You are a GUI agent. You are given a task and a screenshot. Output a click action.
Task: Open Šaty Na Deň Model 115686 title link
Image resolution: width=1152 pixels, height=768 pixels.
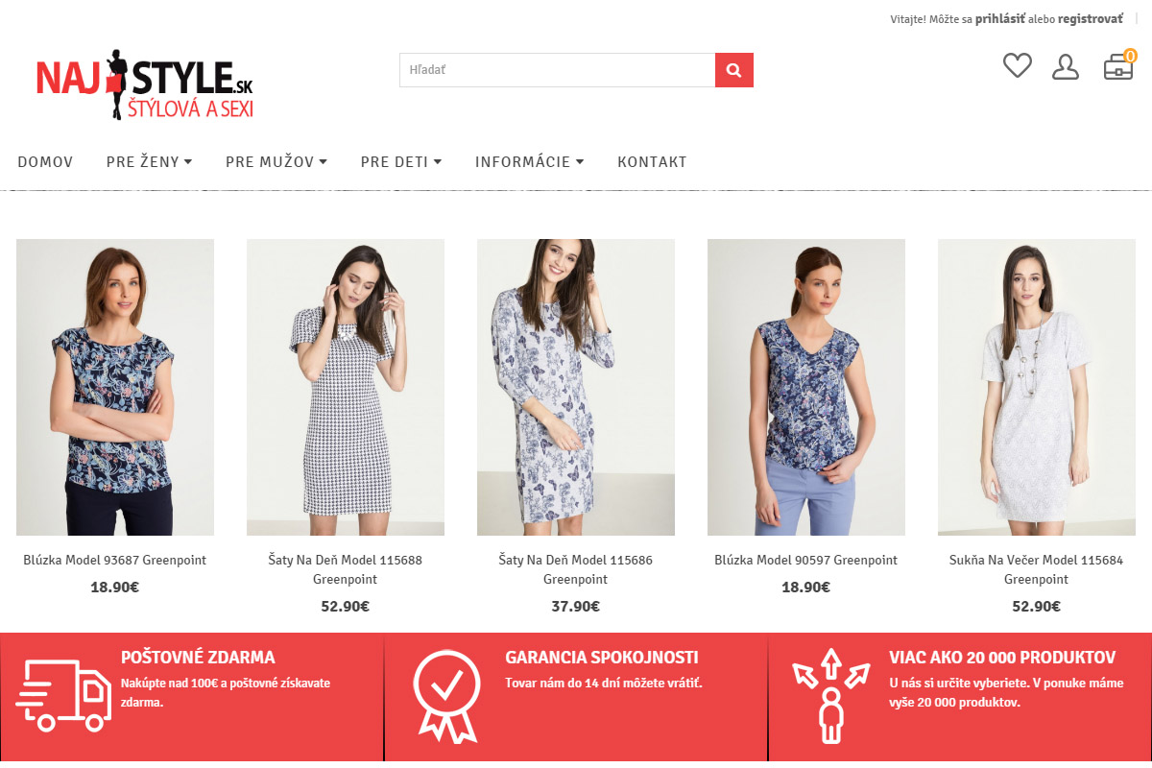click(576, 569)
